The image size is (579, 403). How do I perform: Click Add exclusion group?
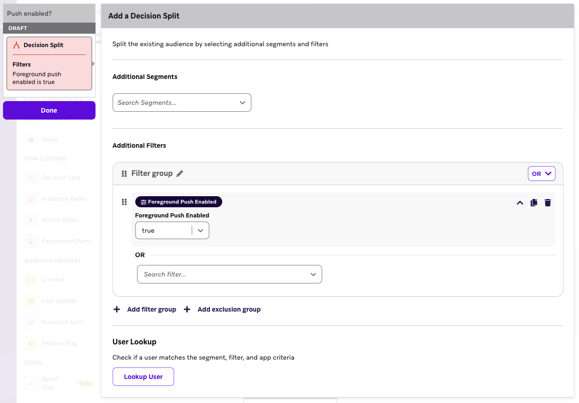[229, 309]
